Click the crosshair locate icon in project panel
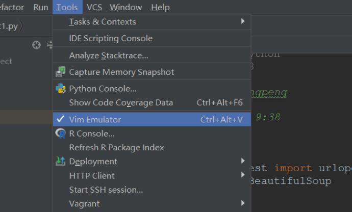The width and height of the screenshot is (352, 212). point(36,45)
